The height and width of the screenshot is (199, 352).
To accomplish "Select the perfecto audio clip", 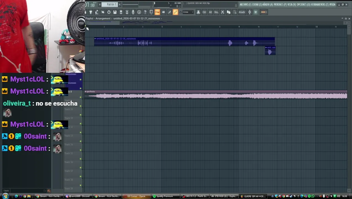I will (216, 95).
